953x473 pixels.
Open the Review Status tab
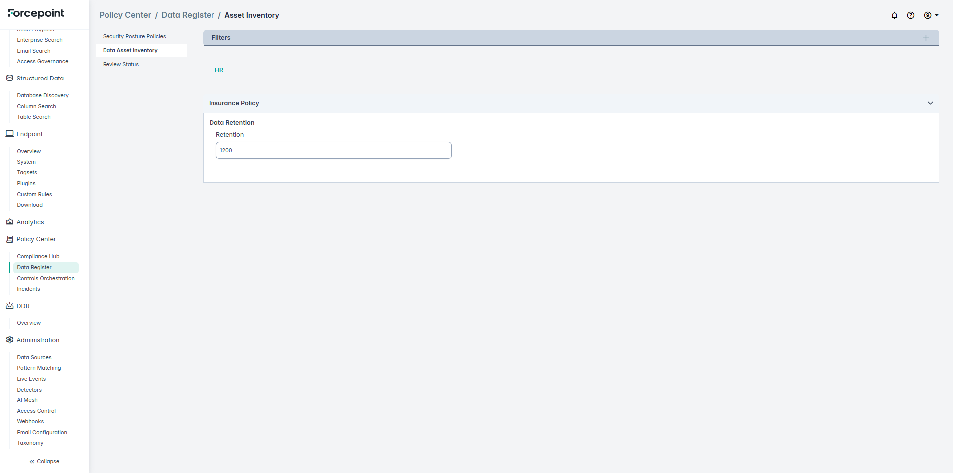(121, 64)
